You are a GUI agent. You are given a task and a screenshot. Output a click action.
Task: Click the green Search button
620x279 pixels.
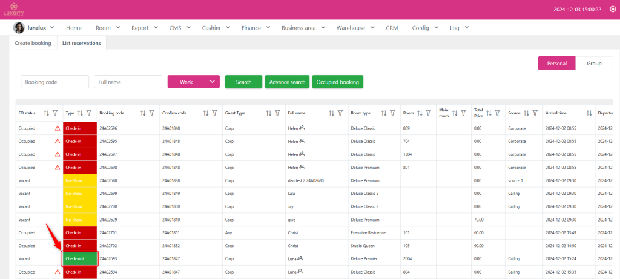coord(243,82)
